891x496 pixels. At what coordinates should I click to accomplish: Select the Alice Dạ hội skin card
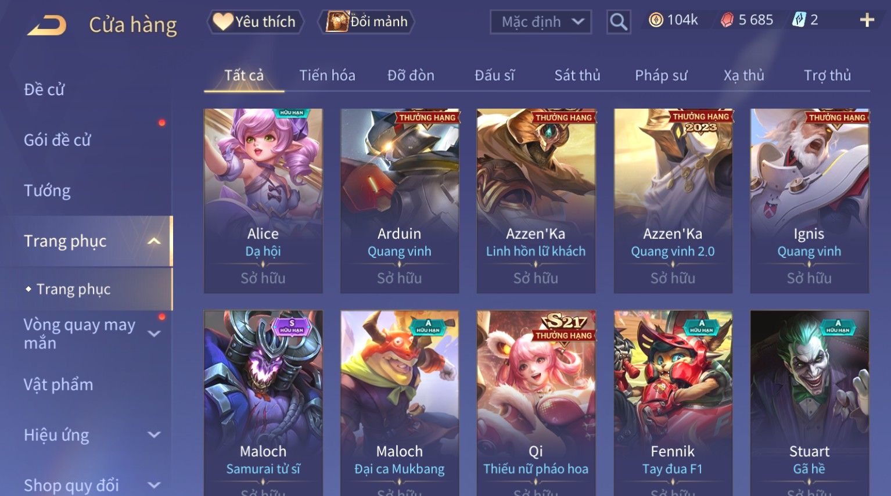pos(263,200)
